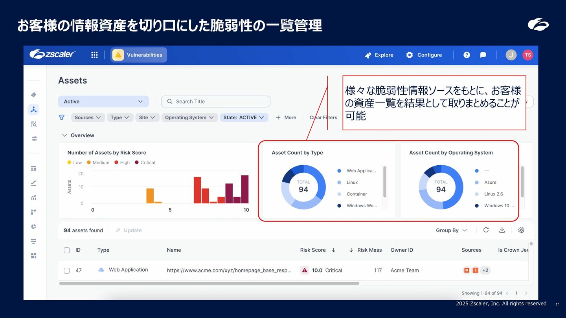Select page 1 in pagination

pos(516,293)
